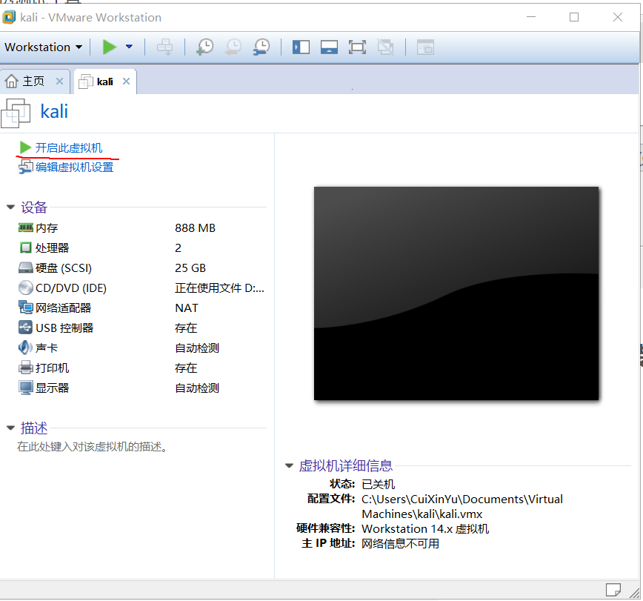Click the black VM screen thumbnail

(x=456, y=293)
